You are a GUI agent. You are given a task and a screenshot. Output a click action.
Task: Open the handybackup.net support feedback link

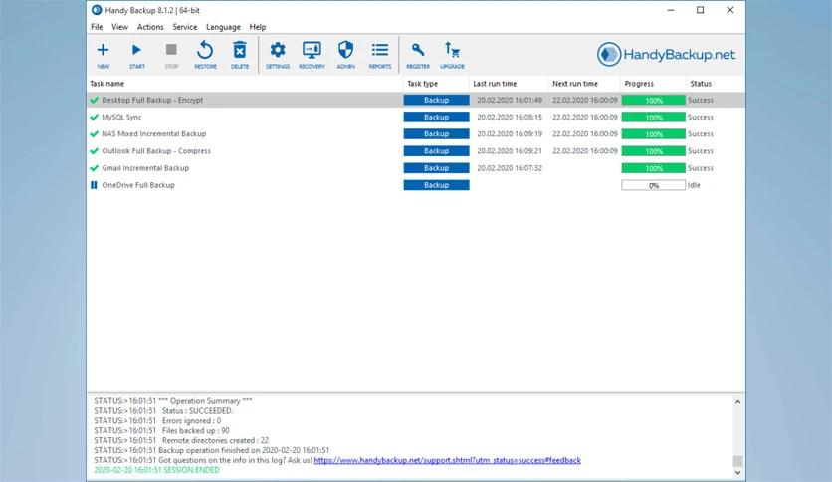(447, 460)
